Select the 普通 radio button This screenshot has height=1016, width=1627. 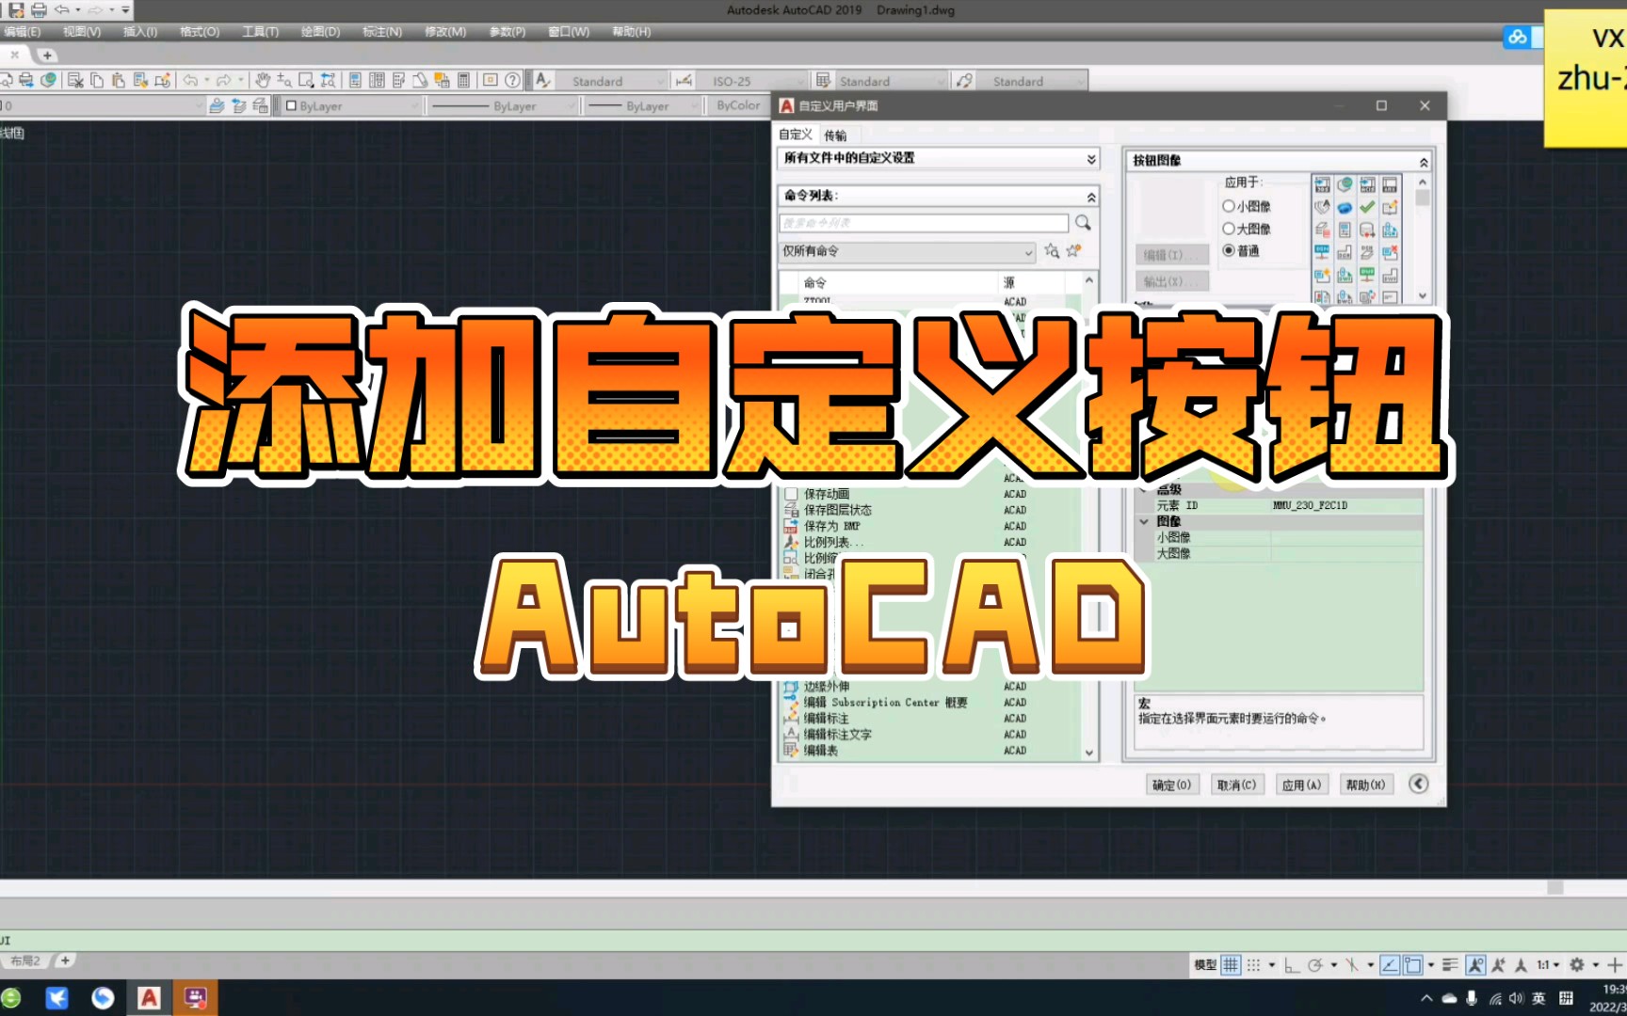[1228, 250]
